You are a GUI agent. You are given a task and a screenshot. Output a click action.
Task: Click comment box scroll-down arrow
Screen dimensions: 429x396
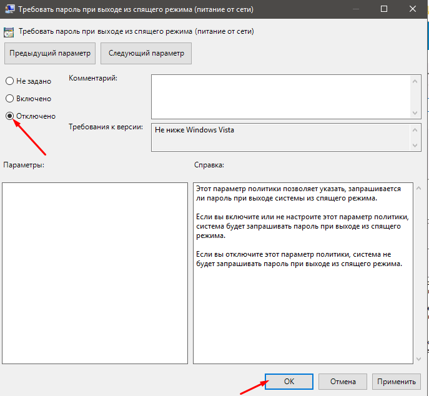(x=415, y=113)
